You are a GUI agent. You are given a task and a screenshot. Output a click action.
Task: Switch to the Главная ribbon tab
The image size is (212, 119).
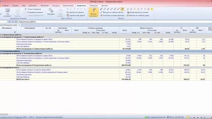(5, 6)
